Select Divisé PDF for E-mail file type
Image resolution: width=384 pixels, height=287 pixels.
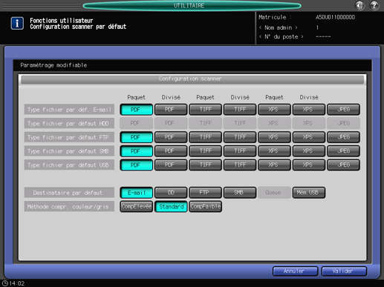[x=171, y=110]
